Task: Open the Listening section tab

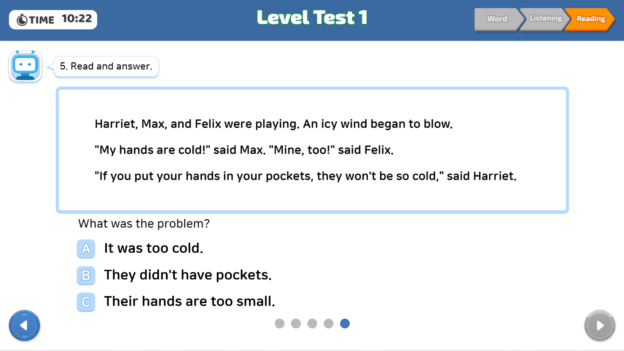Action: (x=545, y=19)
